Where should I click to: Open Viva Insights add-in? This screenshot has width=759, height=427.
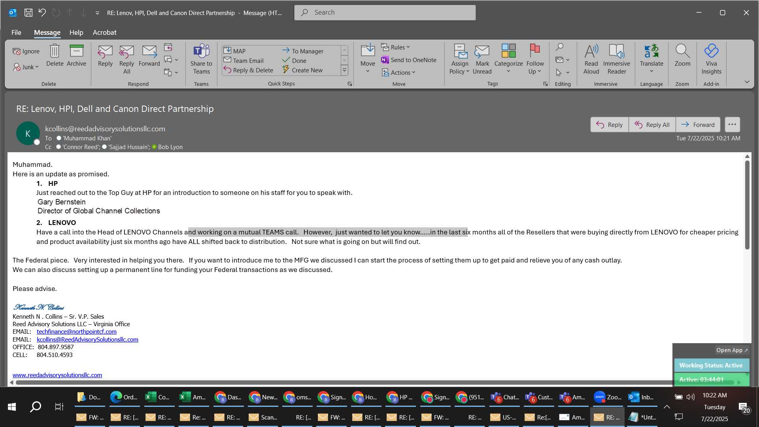711,60
